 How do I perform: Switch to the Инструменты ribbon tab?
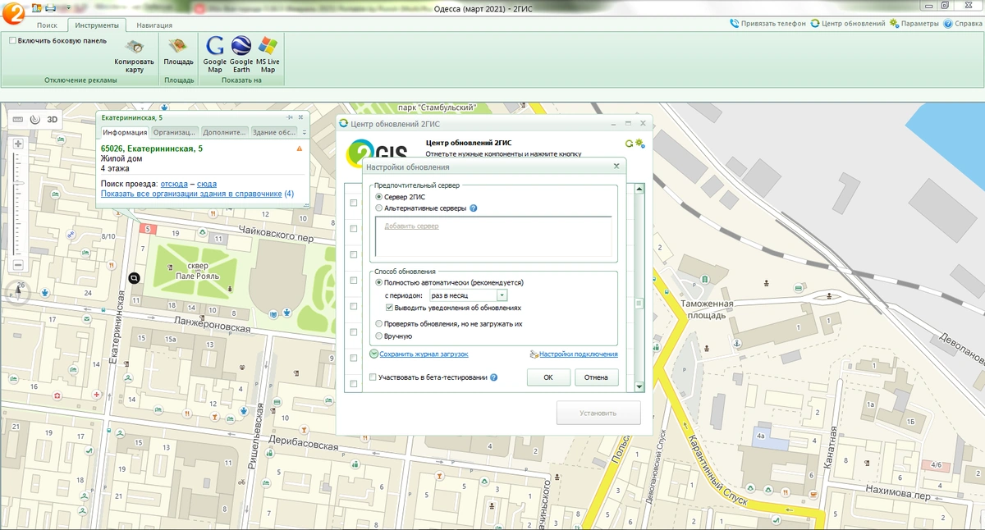[97, 25]
